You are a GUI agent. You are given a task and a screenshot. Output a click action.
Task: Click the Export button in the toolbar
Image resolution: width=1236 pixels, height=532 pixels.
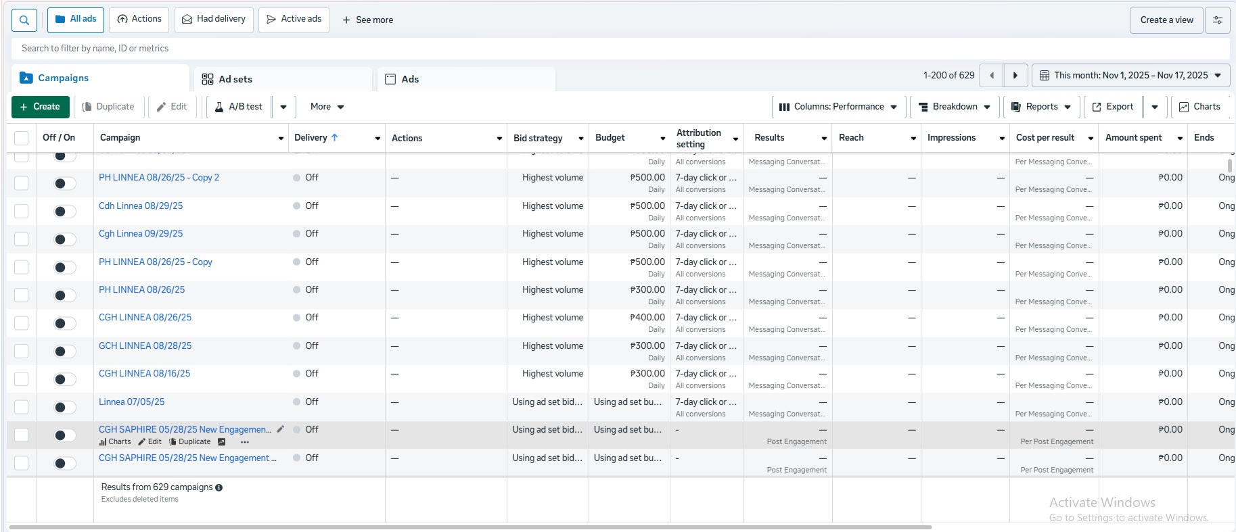[1113, 107]
